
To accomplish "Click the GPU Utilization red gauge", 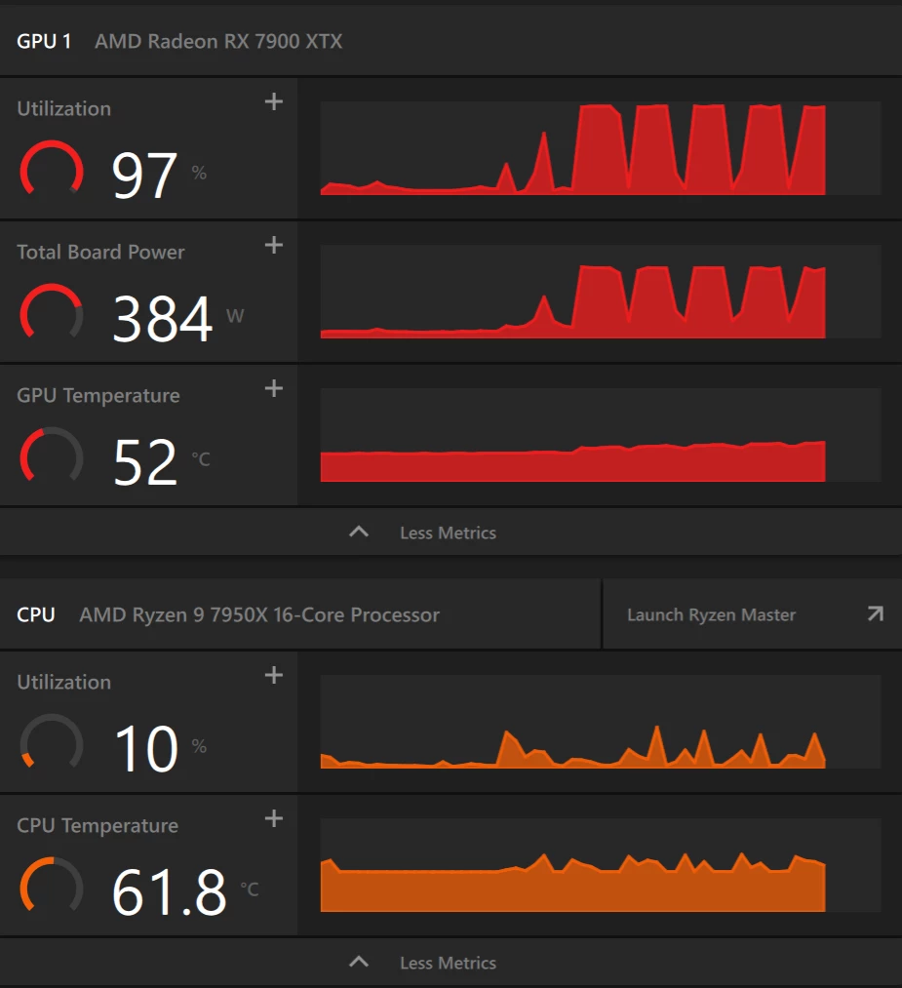I will (52, 170).
